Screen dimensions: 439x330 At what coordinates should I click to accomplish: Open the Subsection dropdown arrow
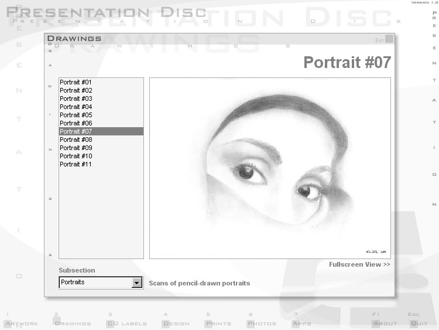[136, 283]
